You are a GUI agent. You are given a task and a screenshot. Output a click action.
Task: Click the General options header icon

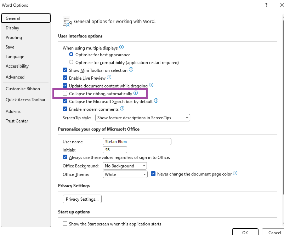[x=67, y=21]
